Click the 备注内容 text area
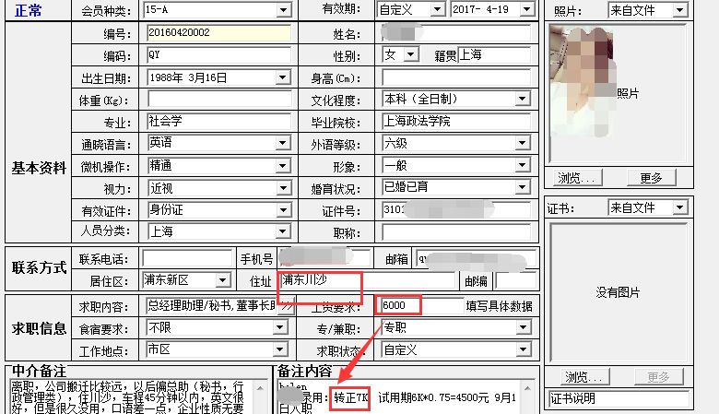Viewport: 719px width, 414px height. click(400, 396)
